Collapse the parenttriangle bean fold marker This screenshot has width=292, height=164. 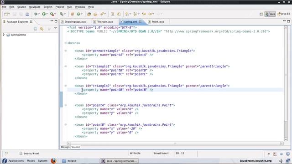(66, 51)
